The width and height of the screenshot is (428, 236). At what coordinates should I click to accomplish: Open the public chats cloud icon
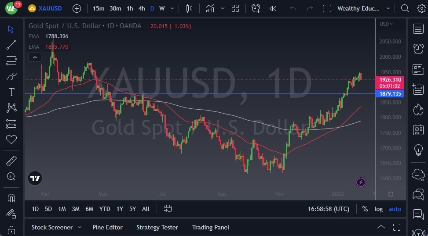tap(418, 174)
